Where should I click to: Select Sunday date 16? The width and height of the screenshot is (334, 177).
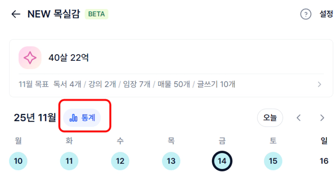(x=324, y=161)
